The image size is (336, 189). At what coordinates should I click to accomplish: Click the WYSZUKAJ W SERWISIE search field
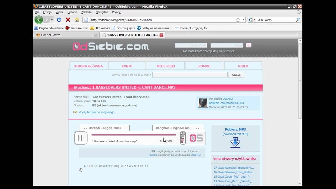(190, 75)
